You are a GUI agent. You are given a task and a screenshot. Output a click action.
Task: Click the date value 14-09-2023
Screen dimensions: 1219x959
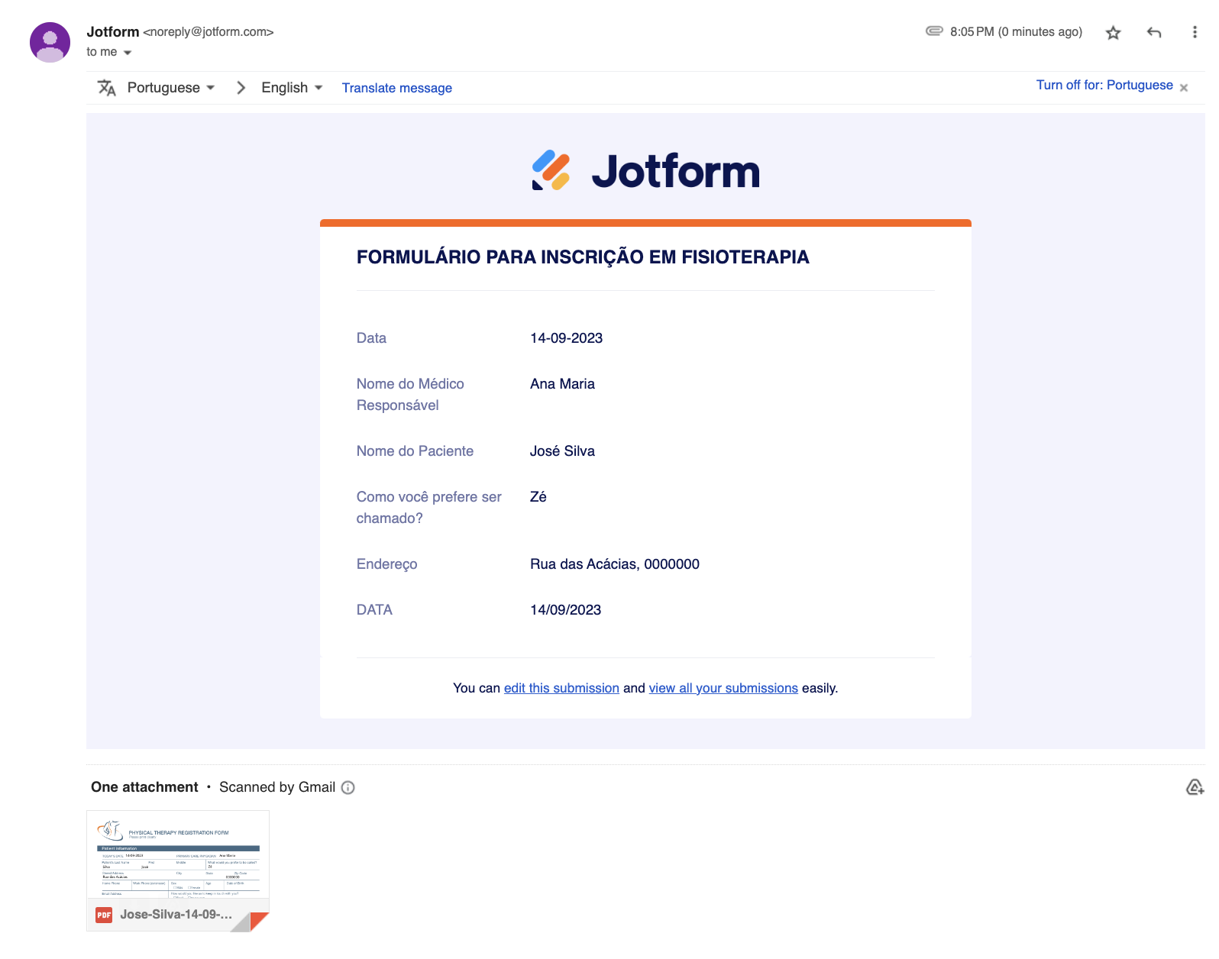click(x=567, y=338)
